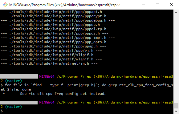Click the line ending with netinet/in.h
This screenshot has width=179, height=114.
[x=49, y=63]
